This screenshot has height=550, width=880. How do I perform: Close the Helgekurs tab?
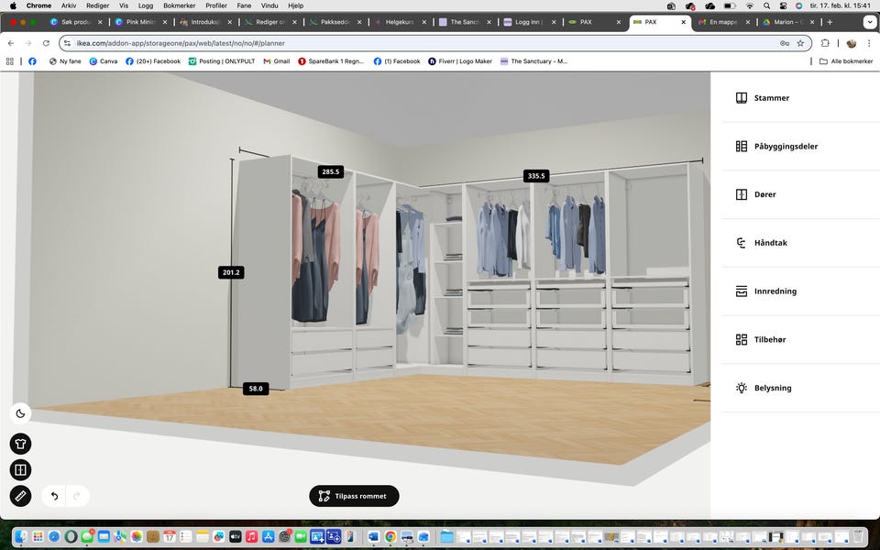424,22
